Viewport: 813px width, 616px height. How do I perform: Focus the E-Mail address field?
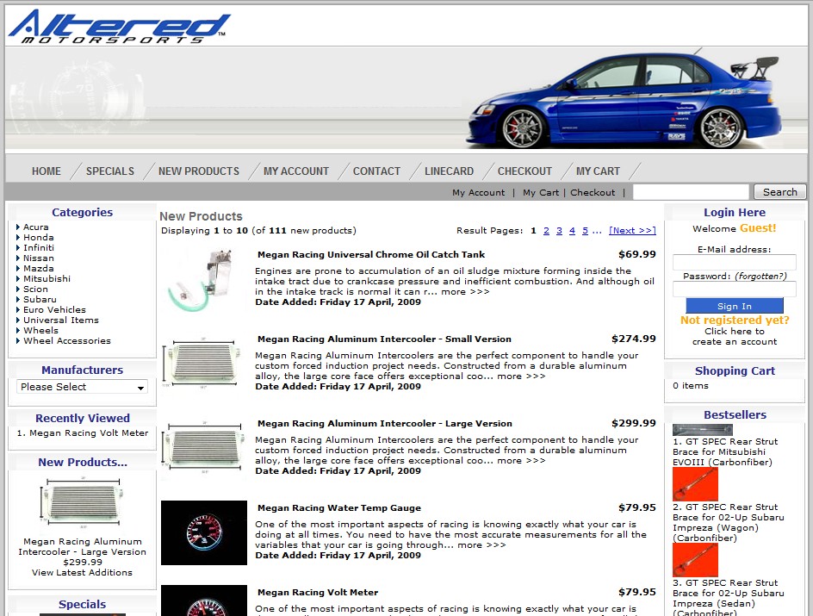(735, 263)
